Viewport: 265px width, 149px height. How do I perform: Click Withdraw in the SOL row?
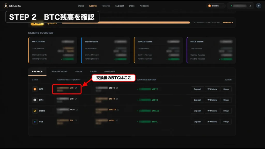[x=212, y=122]
